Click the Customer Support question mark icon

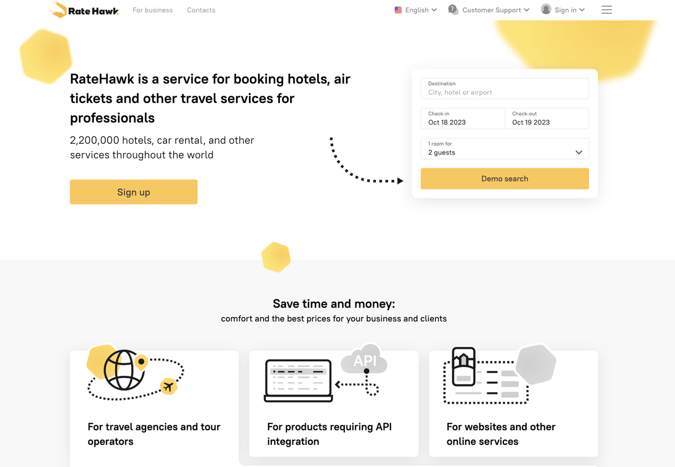pyautogui.click(x=453, y=9)
